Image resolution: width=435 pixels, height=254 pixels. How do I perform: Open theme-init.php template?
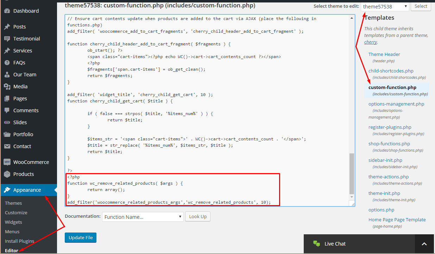[384, 193]
